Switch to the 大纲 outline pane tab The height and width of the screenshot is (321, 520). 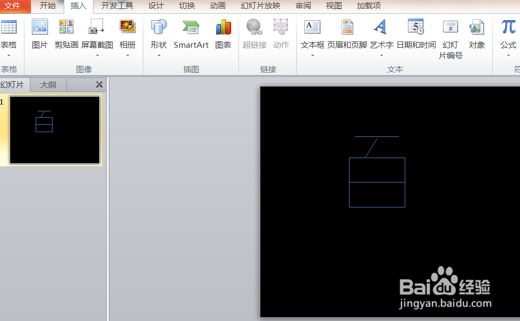coord(48,84)
